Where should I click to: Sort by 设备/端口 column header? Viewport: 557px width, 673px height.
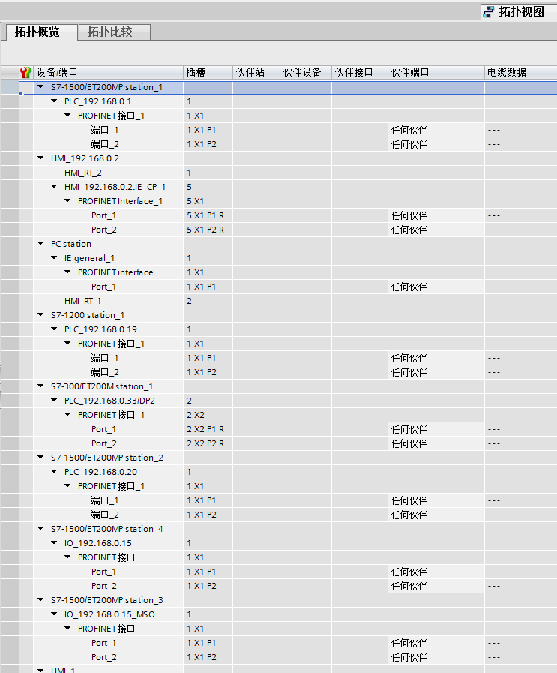point(108,72)
